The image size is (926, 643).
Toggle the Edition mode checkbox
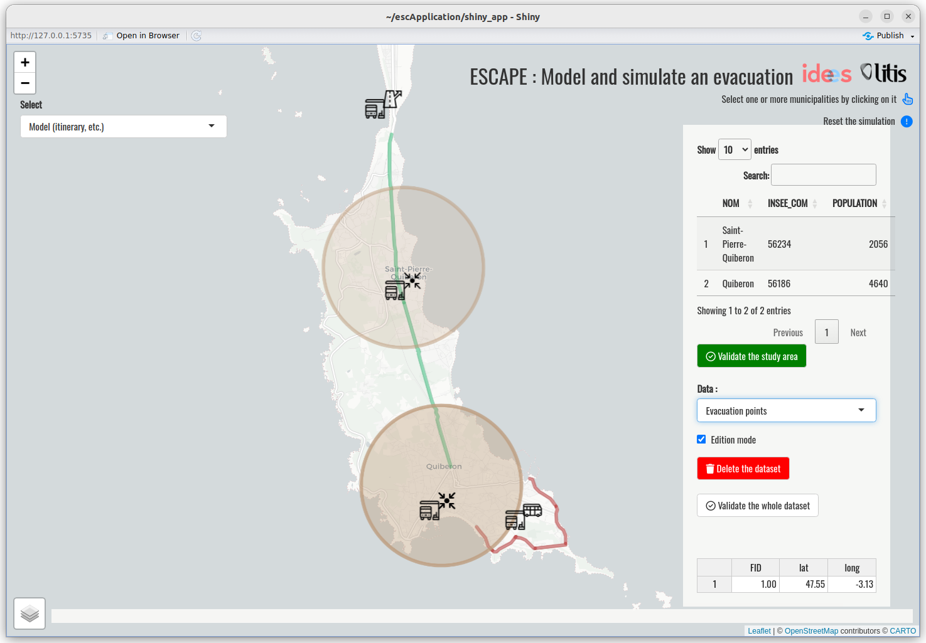tap(701, 440)
